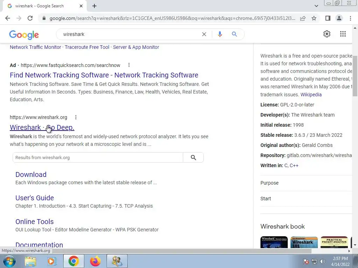Click the address bar URL
This screenshot has width=358, height=268.
(172, 18)
